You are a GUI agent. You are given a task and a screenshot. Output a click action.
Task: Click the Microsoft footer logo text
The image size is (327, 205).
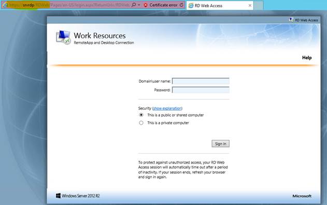pos(302,196)
